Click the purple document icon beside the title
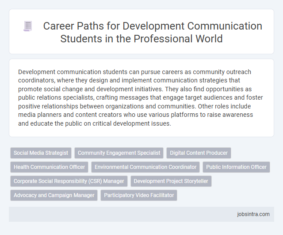The height and width of the screenshot is (235, 283). (28, 26)
